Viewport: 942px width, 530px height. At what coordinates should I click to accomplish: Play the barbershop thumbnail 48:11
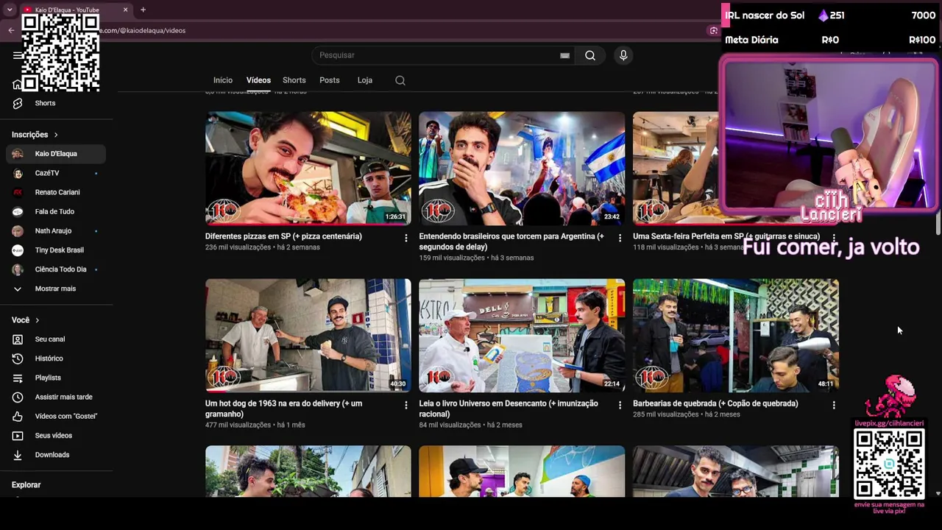pyautogui.click(x=736, y=336)
